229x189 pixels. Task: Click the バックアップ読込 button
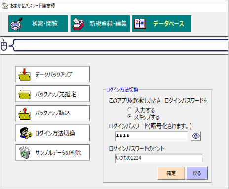click(52, 113)
